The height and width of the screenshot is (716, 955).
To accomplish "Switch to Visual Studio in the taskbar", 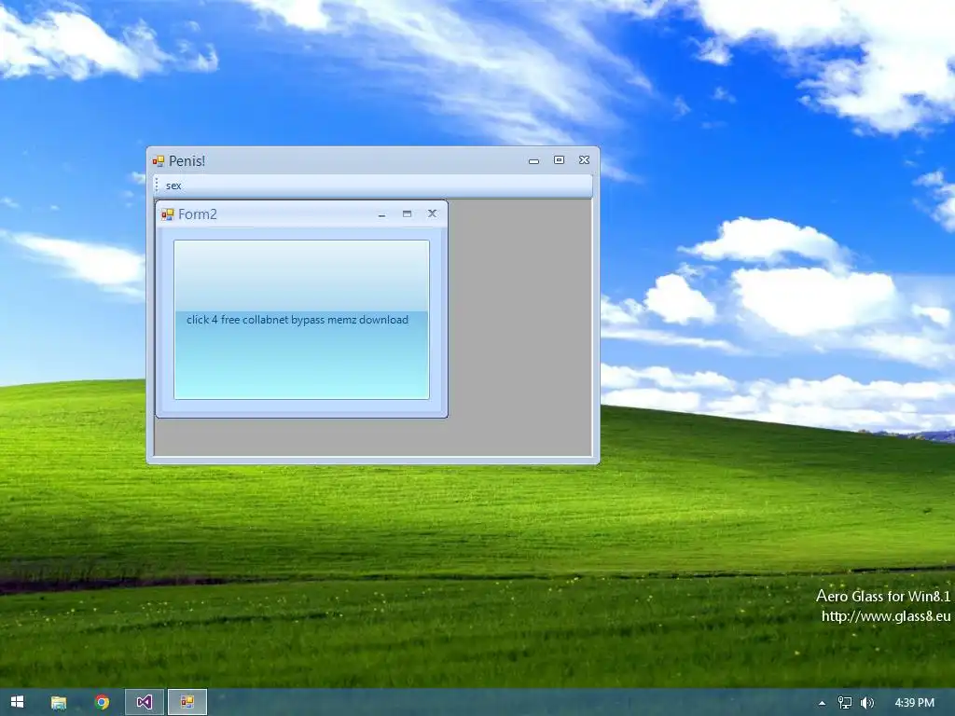I will tap(145, 703).
